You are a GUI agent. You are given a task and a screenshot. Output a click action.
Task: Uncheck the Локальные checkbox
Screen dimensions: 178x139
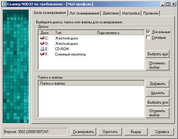coord(148,32)
